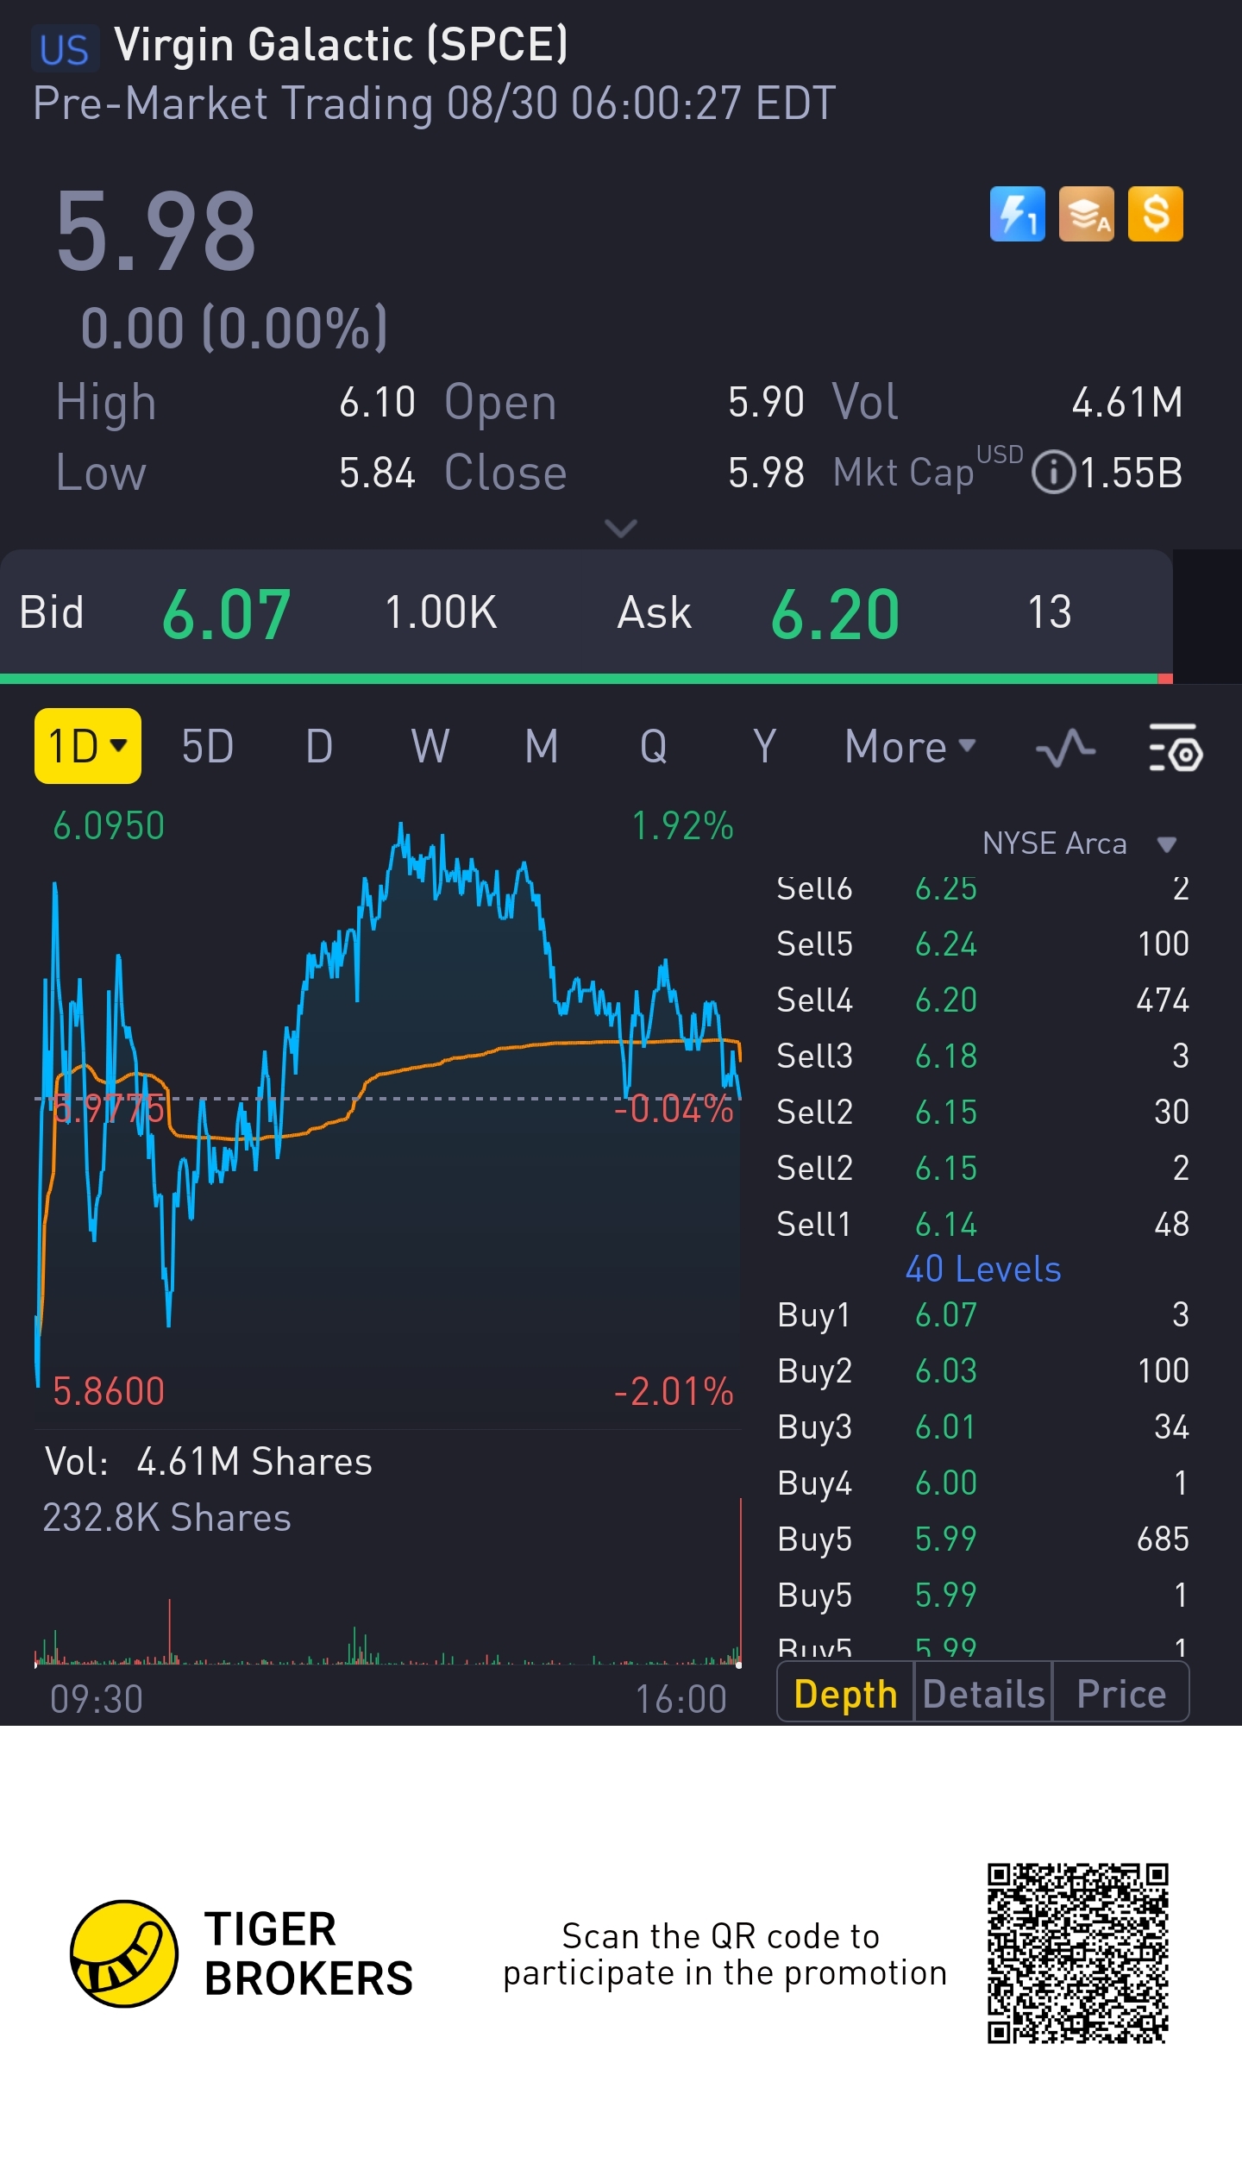Select the Sell3 6.18 order row
The width and height of the screenshot is (1242, 2182).
(x=983, y=1057)
